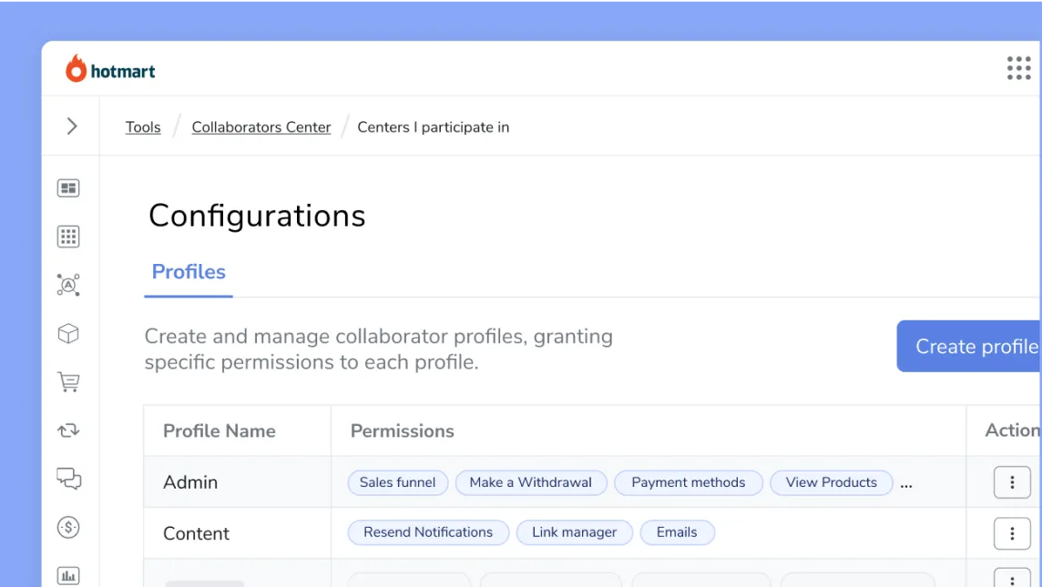Switch to the Profiles tab
The height and width of the screenshot is (587, 1042).
click(x=189, y=272)
